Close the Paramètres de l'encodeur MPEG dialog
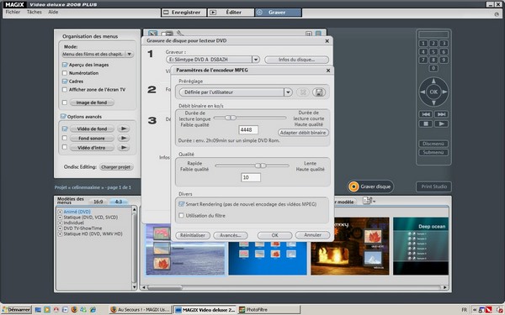The image size is (505, 315). tap(328, 71)
